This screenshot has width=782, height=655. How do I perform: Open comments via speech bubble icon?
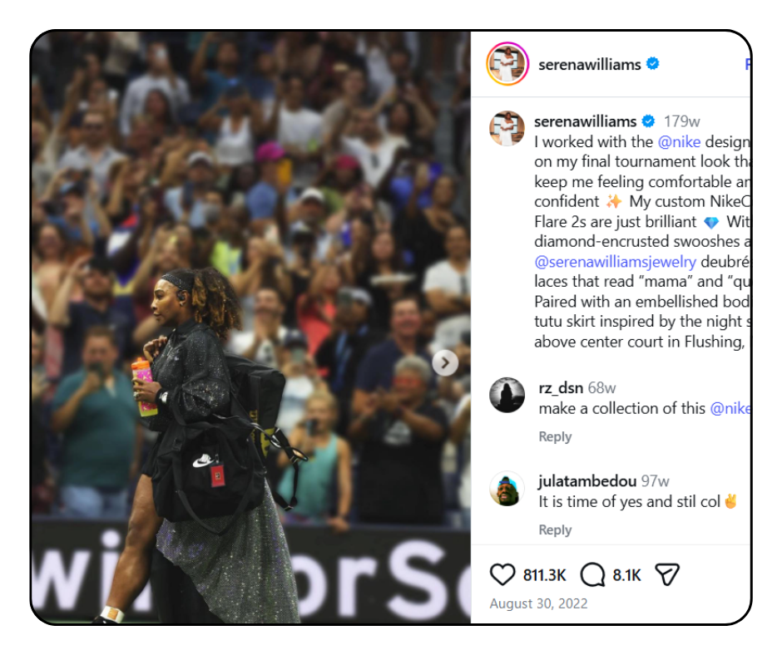[592, 574]
